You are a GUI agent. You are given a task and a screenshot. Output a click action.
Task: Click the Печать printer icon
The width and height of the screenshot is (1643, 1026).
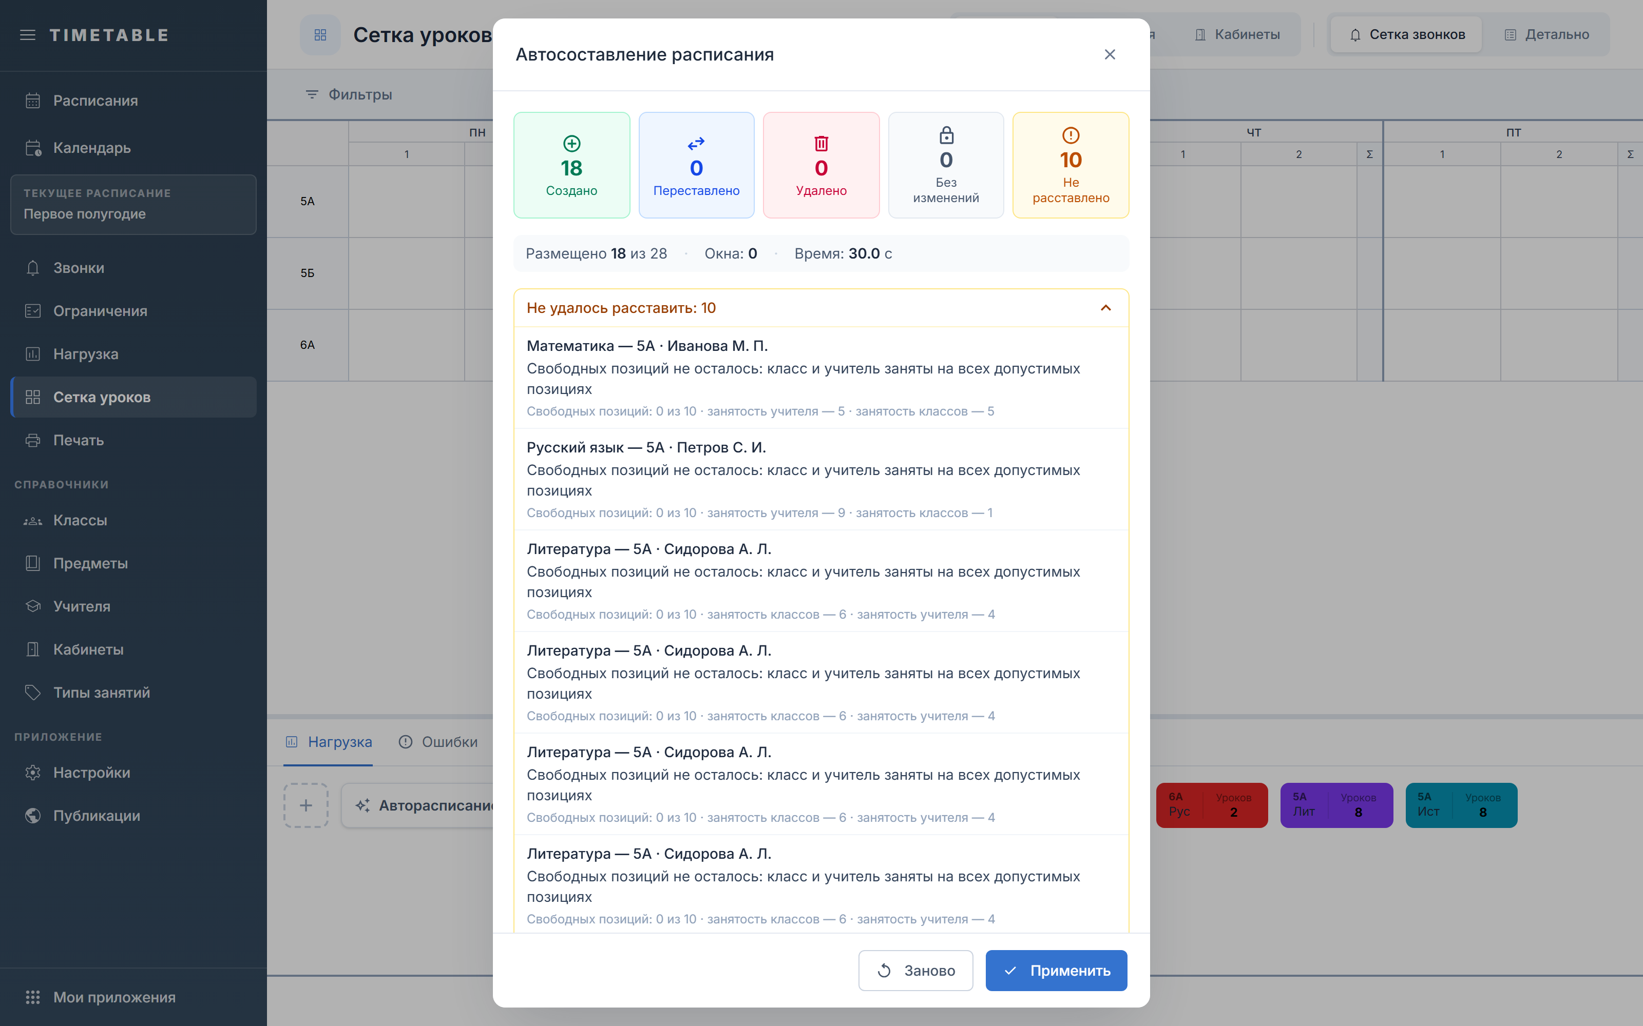32,440
